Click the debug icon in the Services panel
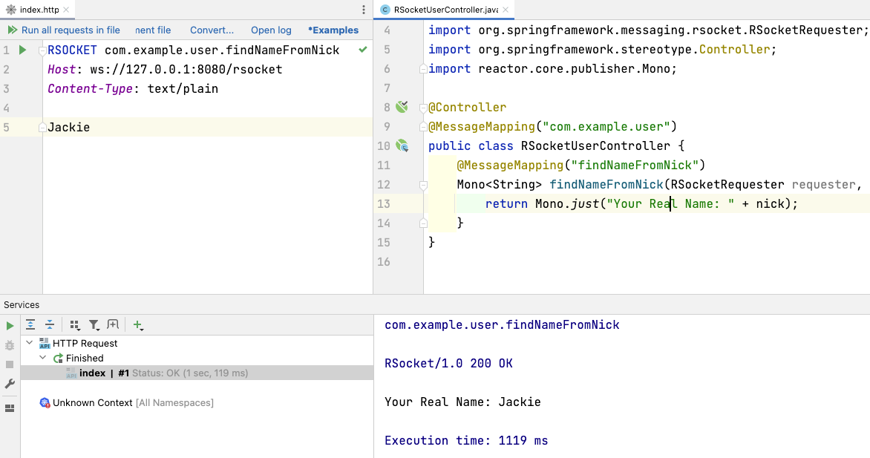 coord(9,346)
